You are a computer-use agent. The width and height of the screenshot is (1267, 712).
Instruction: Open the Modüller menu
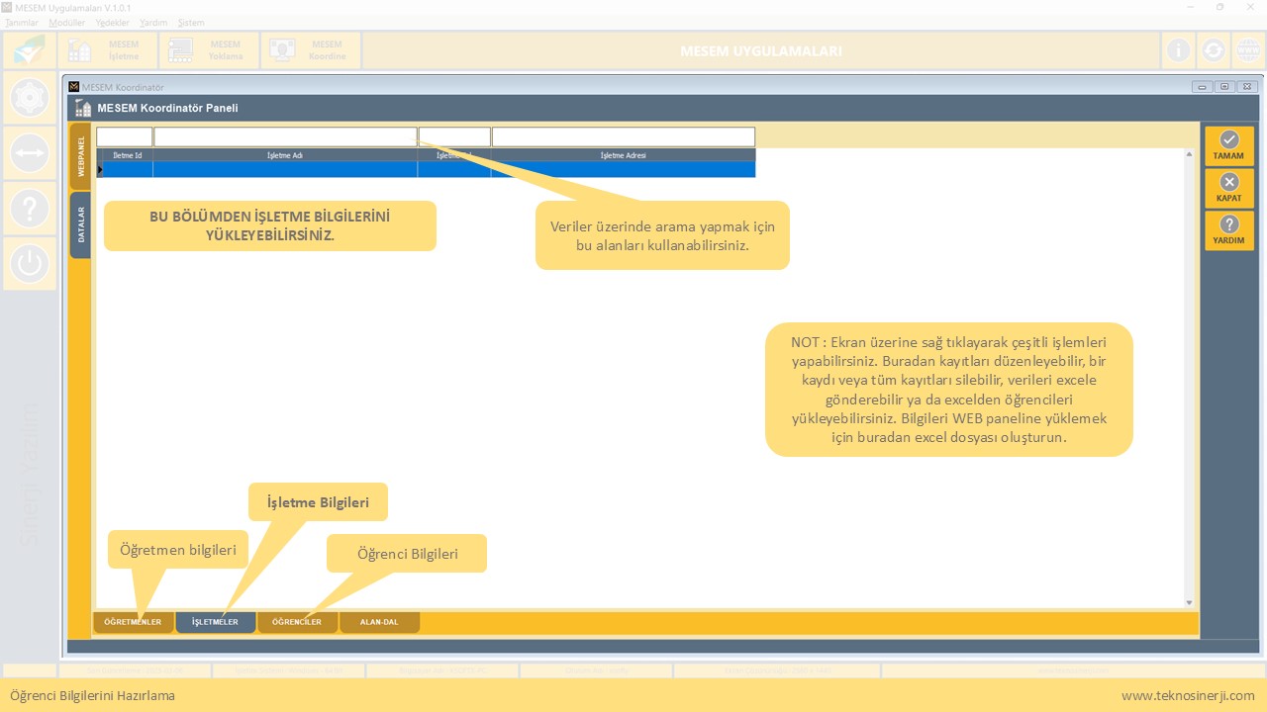click(67, 23)
